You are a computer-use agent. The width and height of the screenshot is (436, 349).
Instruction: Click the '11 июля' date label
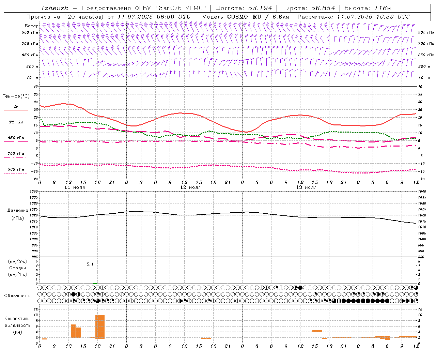point(75,187)
